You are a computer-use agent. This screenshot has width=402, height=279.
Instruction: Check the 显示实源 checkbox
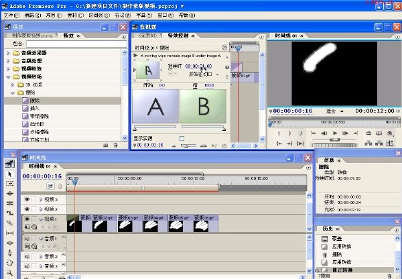click(182, 139)
